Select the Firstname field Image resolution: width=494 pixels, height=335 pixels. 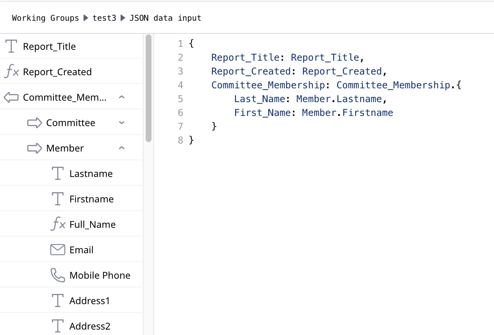pos(92,199)
